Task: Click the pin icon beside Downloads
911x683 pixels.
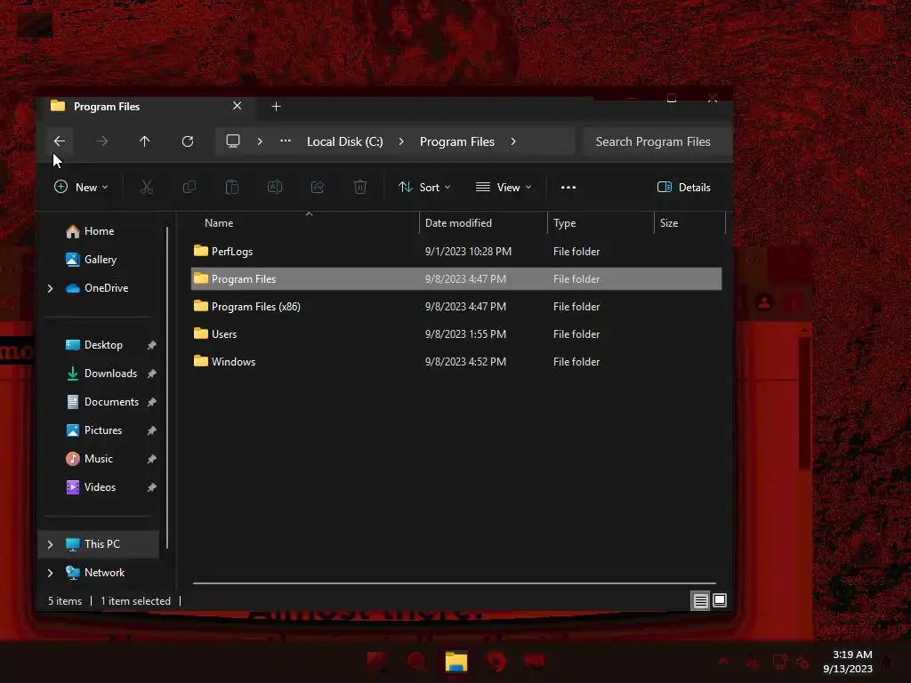Action: (151, 374)
